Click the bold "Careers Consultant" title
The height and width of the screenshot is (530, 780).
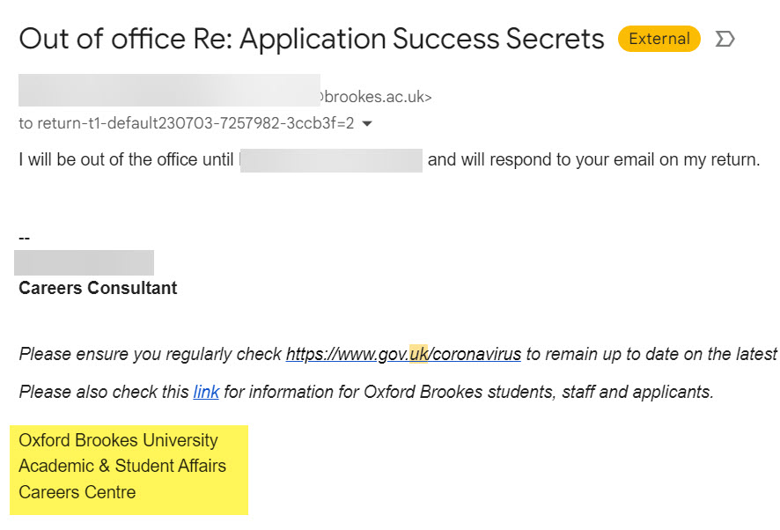[x=98, y=289]
